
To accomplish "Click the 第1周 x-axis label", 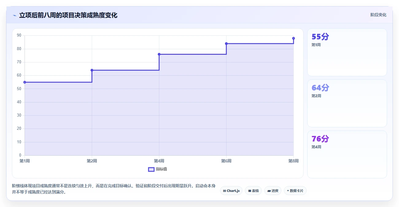I will point(25,161).
